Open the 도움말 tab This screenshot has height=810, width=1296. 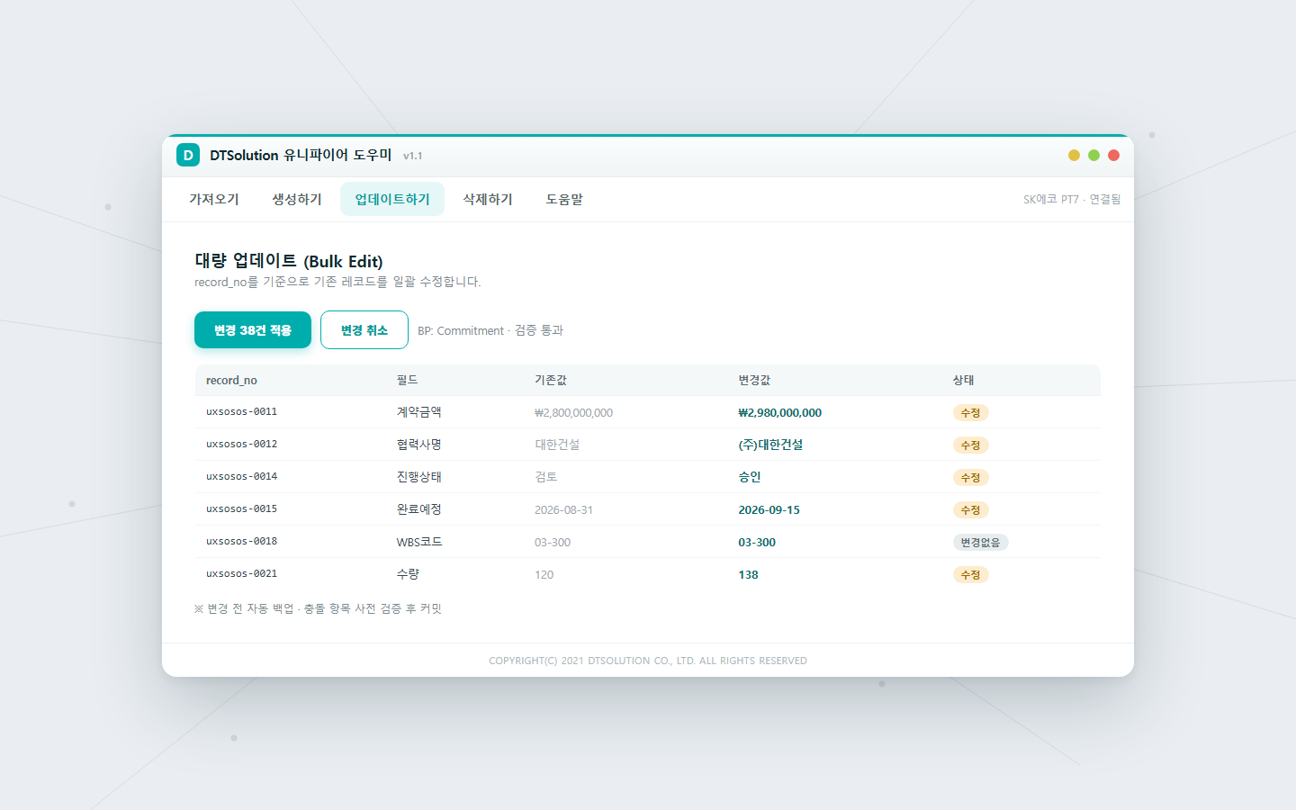(564, 199)
